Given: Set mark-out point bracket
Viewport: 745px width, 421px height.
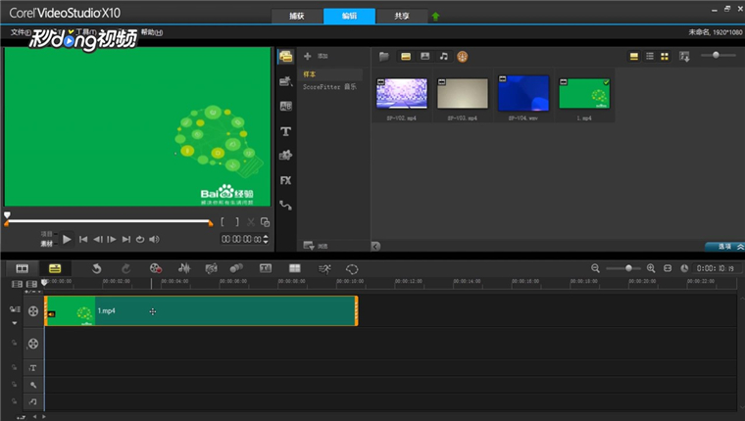Looking at the screenshot, I should coord(236,221).
